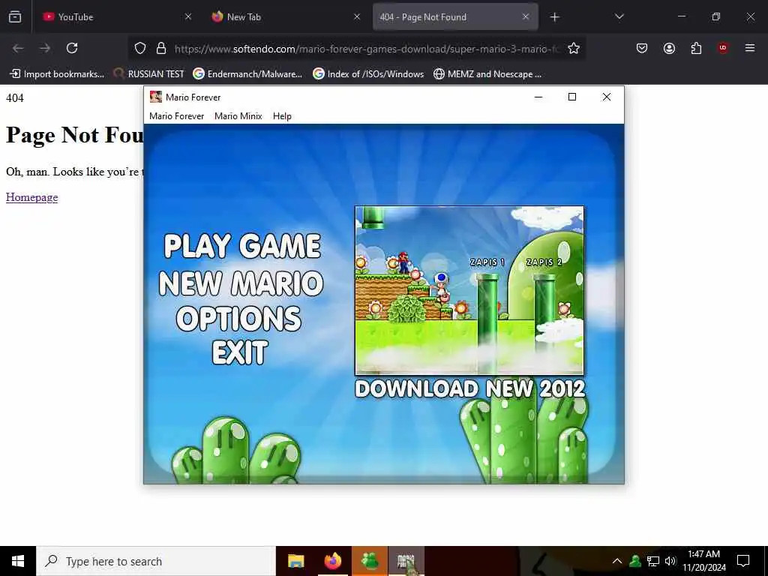The image size is (768, 576).
Task: Open the network tray icon
Action: [x=653, y=561]
